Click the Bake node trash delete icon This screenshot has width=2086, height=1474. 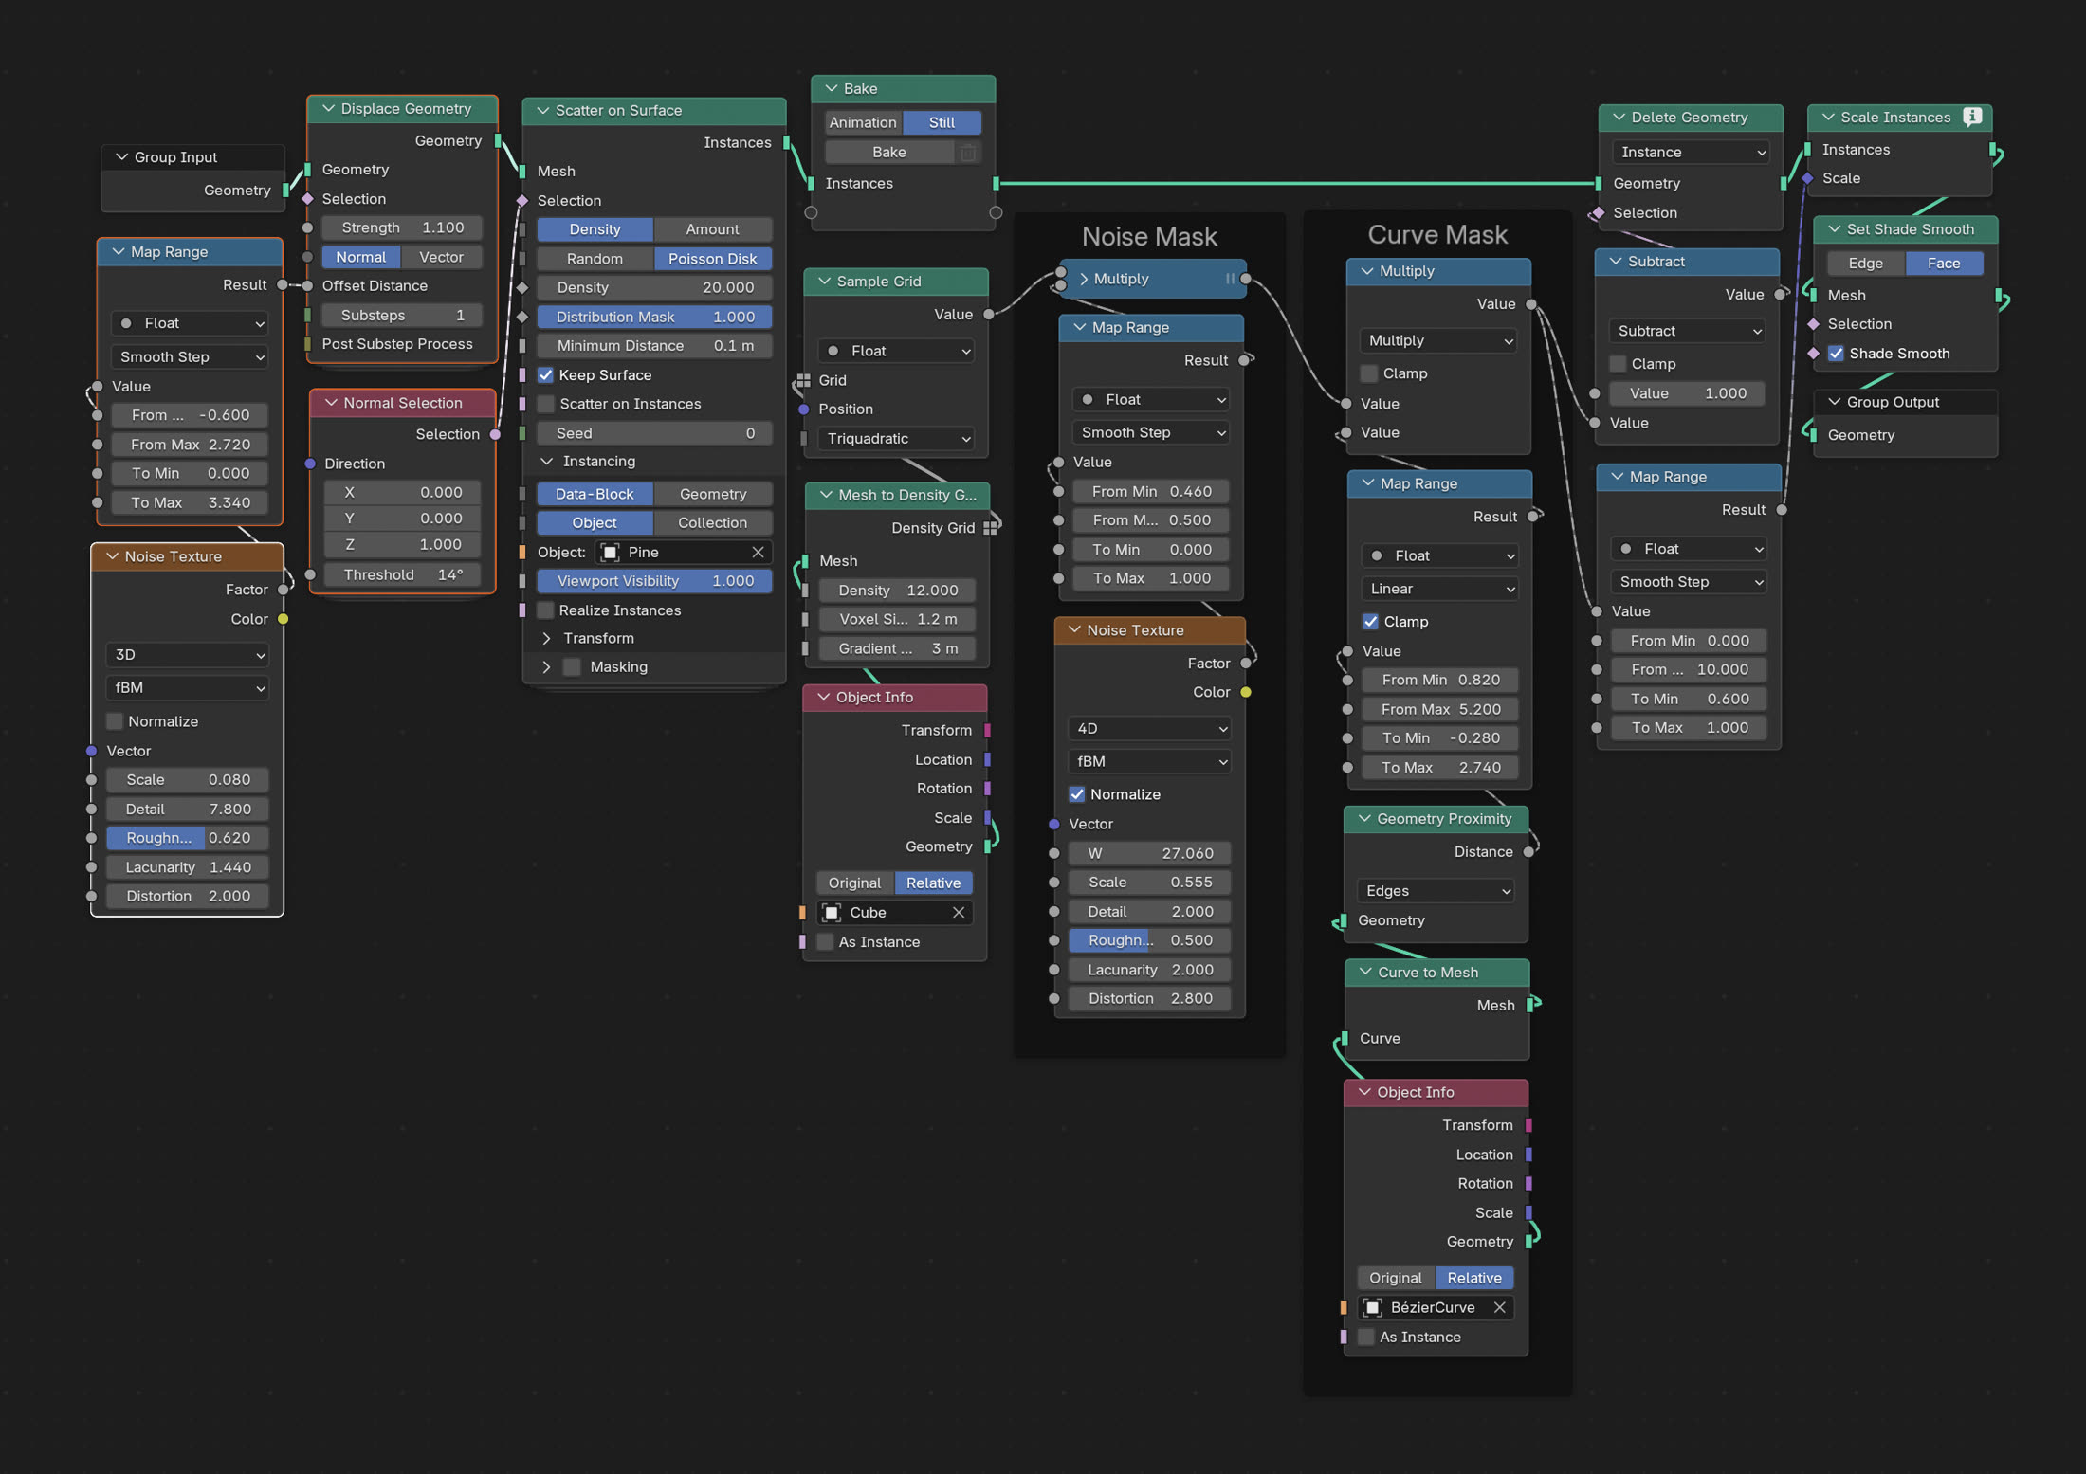967,153
